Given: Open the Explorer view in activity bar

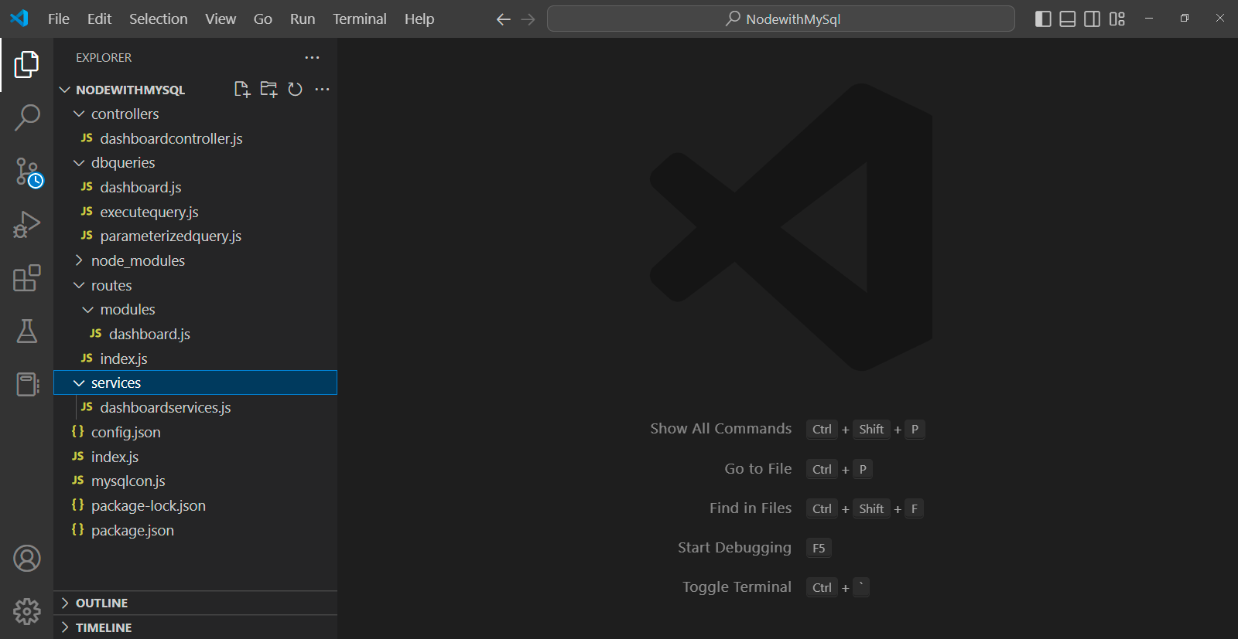Looking at the screenshot, I should tap(26, 65).
